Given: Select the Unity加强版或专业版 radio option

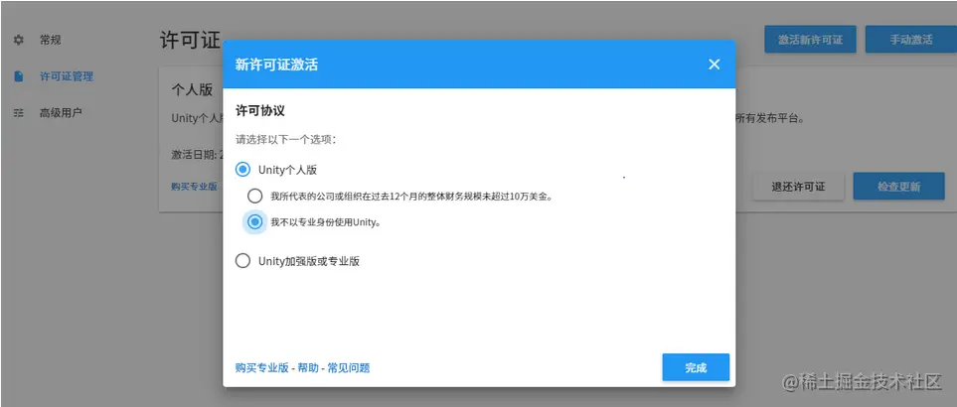Looking at the screenshot, I should pos(242,261).
